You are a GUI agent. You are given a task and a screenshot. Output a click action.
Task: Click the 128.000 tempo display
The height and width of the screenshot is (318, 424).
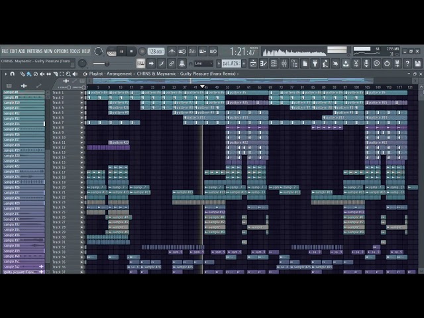(156, 52)
